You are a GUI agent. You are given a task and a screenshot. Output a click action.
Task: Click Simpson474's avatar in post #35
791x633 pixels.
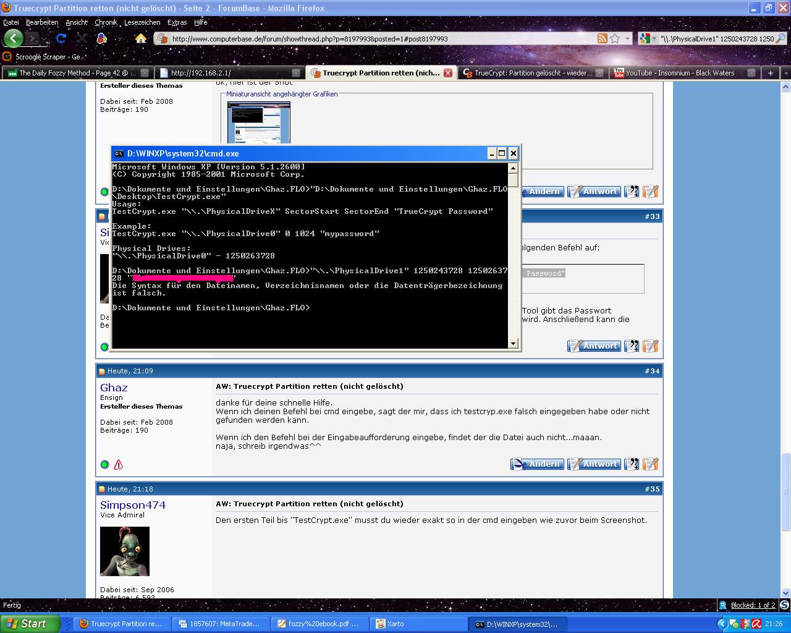point(125,551)
